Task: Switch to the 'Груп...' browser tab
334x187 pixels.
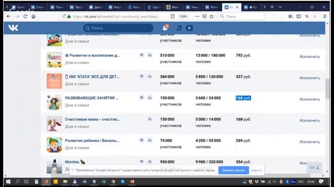Action: point(154,7)
